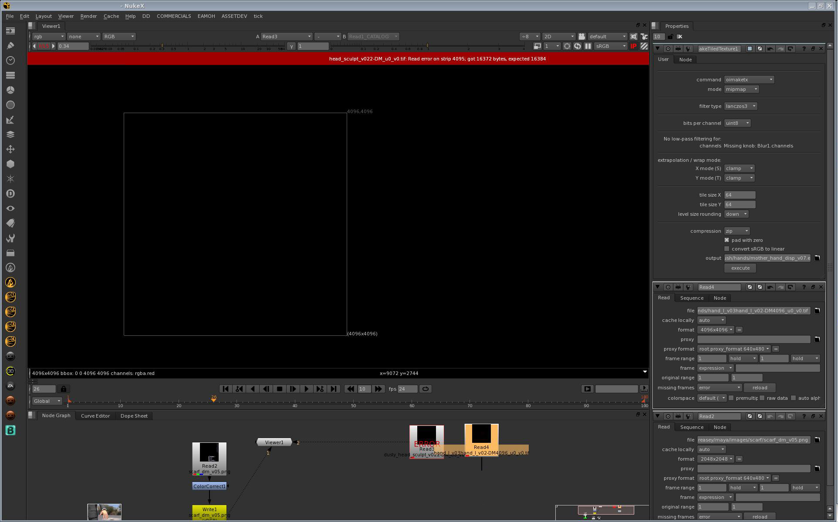Open the mode dropdown showing mipmap
Screen dimensions: 838x522
[x=742, y=89]
